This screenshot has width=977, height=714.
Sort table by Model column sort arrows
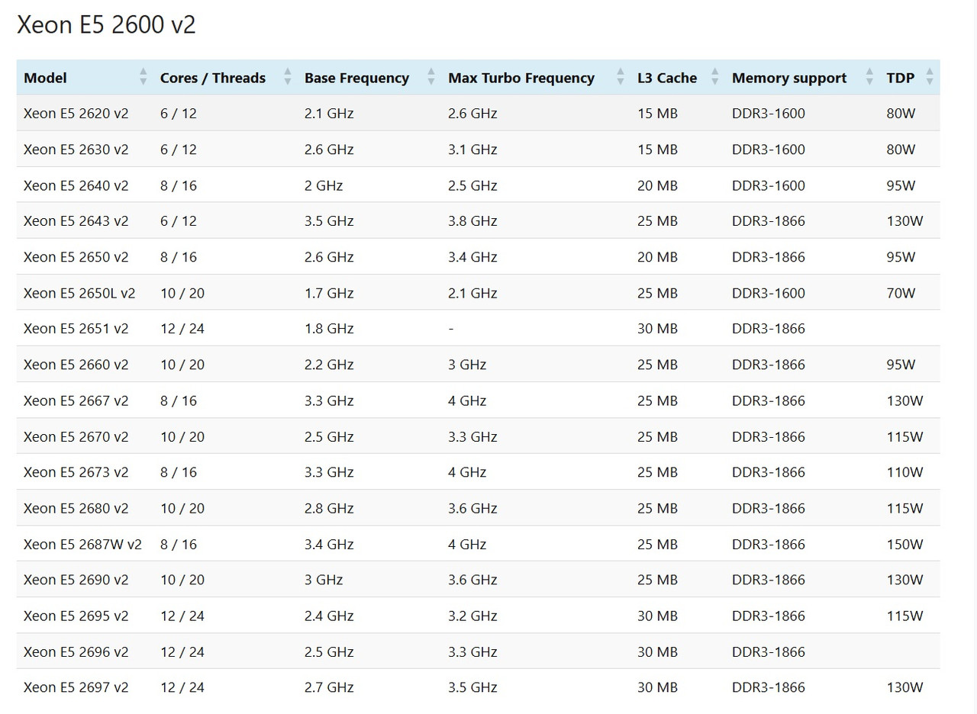(x=143, y=77)
